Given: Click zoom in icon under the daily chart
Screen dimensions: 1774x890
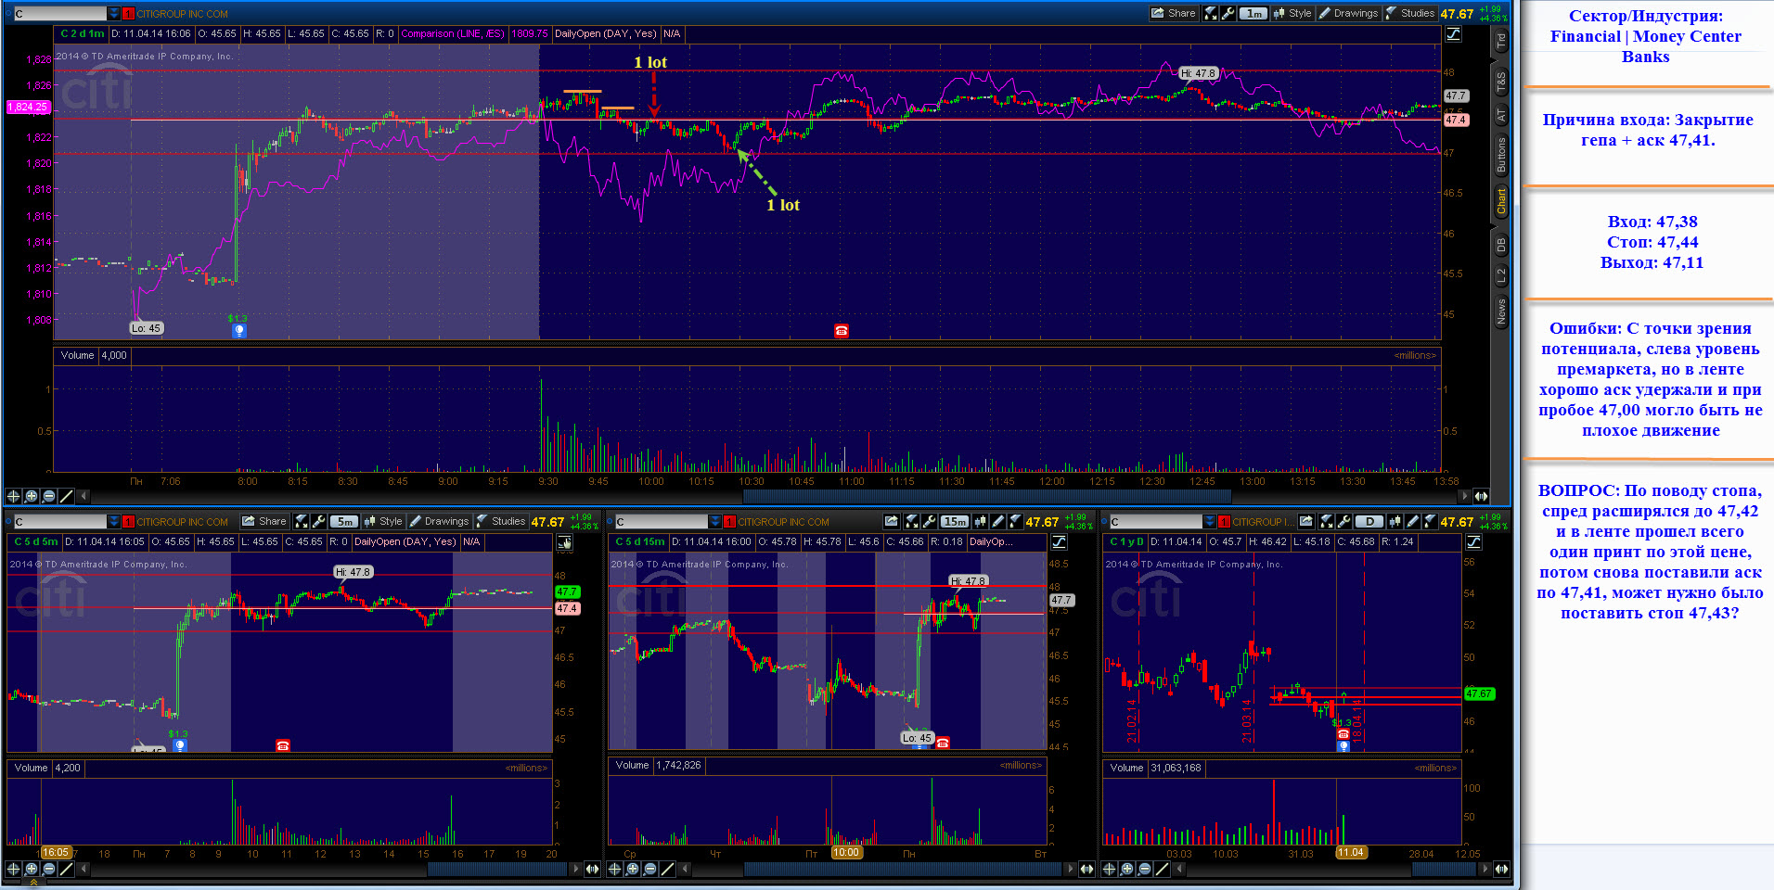Looking at the screenshot, I should coord(1126,869).
